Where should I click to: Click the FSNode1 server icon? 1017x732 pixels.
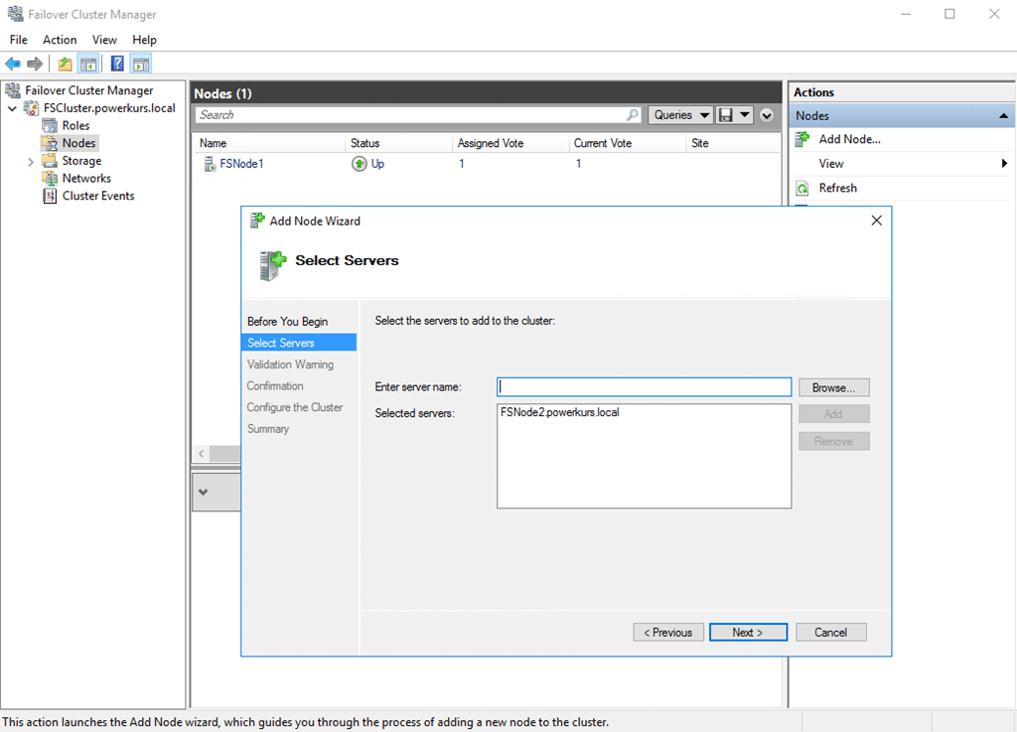210,164
